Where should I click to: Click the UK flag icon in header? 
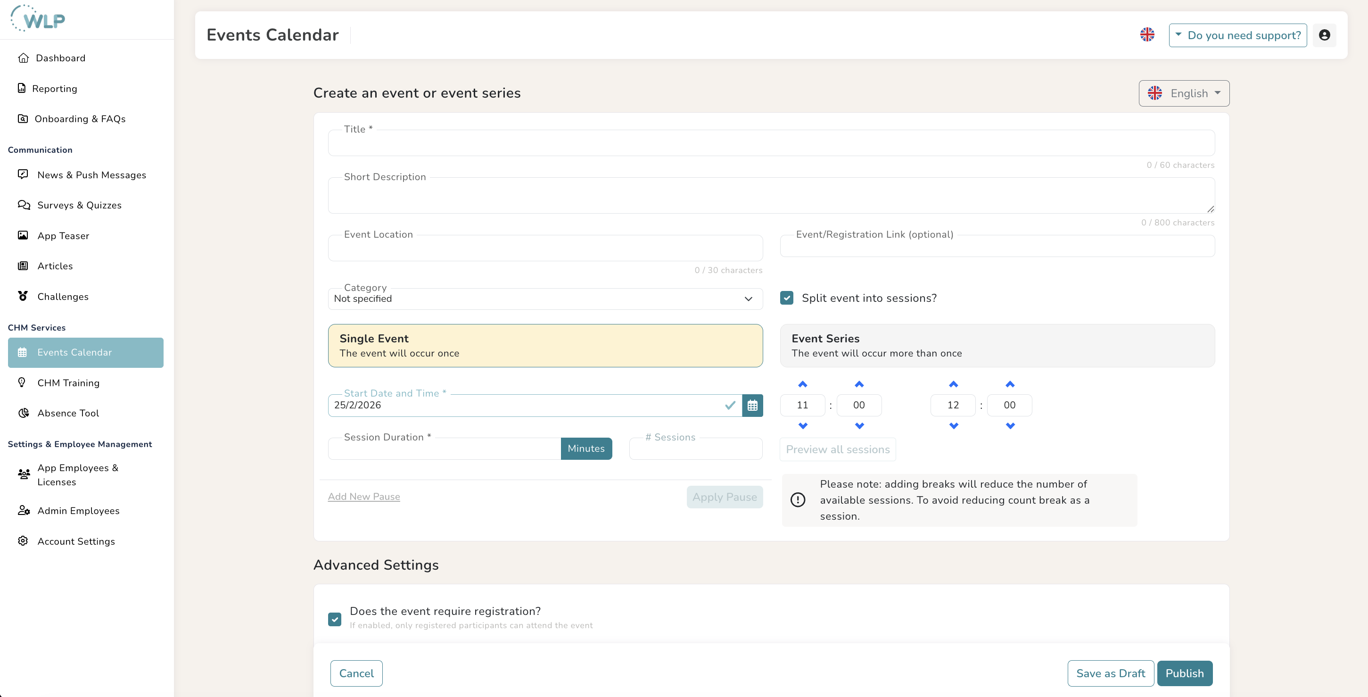point(1147,34)
